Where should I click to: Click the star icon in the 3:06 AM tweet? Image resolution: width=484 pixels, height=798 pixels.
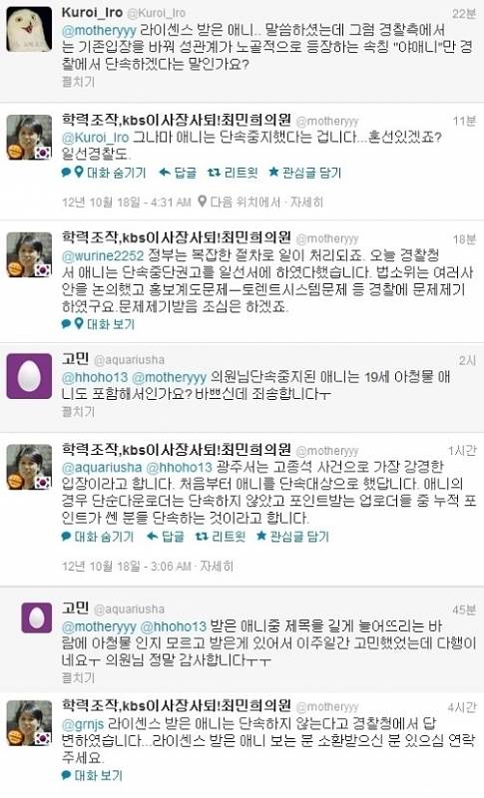point(261,536)
